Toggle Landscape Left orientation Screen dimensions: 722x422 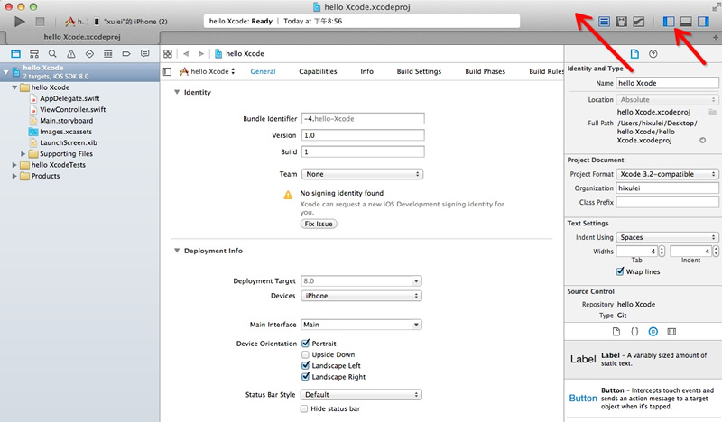coord(305,365)
